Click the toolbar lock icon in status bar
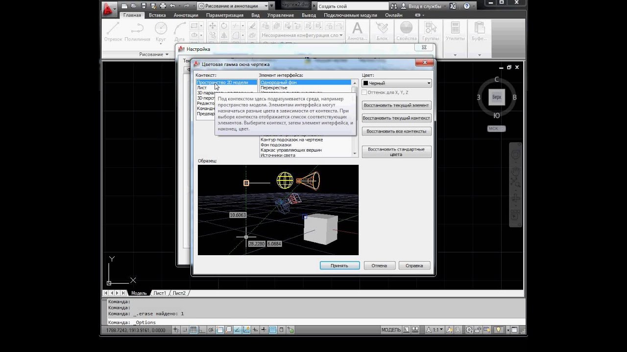Image resolution: width=627 pixels, height=352 pixels. click(x=478, y=330)
